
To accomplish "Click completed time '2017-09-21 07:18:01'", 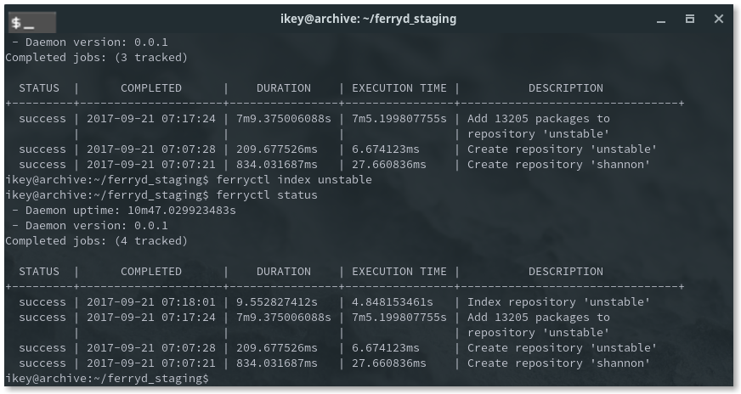I will 150,302.
